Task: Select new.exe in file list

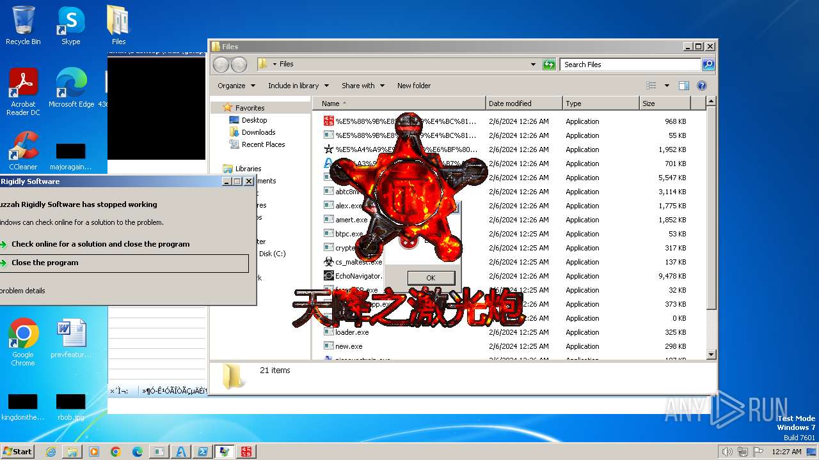Action: pos(349,346)
